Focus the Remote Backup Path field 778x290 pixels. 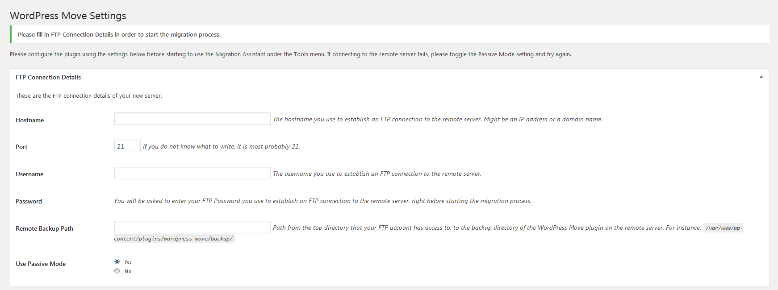click(192, 228)
